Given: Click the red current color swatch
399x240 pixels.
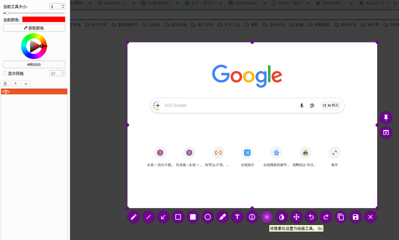Looking at the screenshot, I should 44,19.
